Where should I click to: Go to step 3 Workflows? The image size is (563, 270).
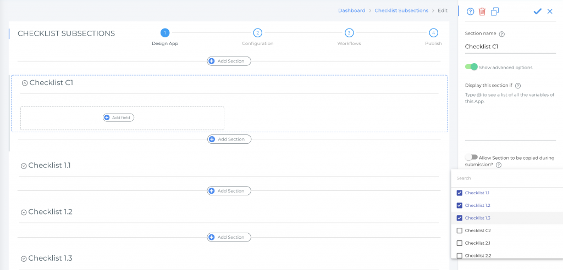coord(349,33)
